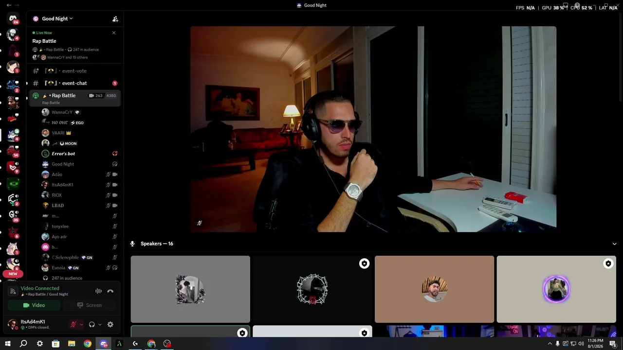This screenshot has height=350, width=623.
Task: Click the system tray microphone icon
Action: point(558,344)
